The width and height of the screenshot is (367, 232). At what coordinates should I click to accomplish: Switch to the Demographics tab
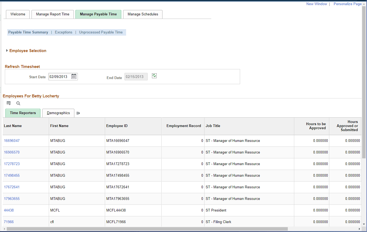click(x=58, y=113)
